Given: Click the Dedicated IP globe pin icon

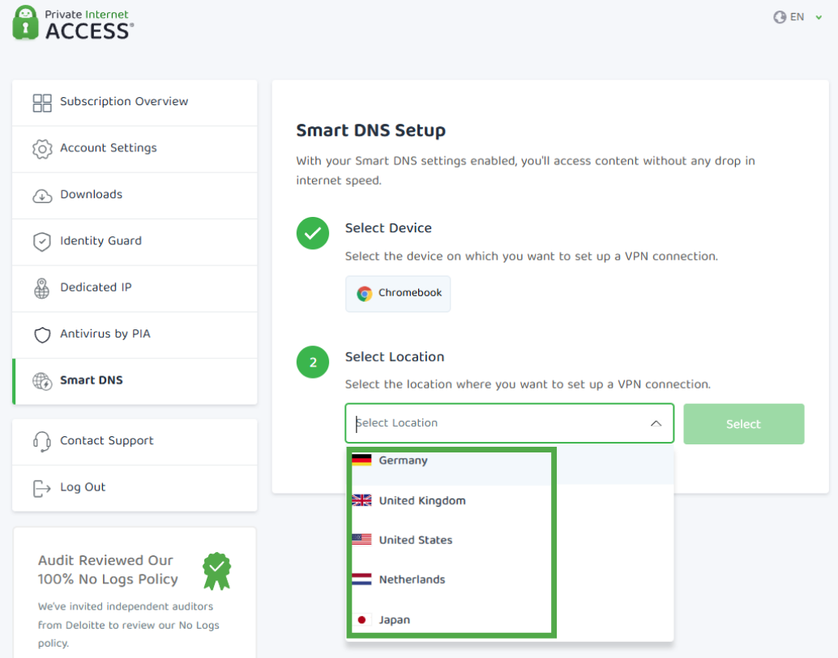Looking at the screenshot, I should [x=41, y=288].
